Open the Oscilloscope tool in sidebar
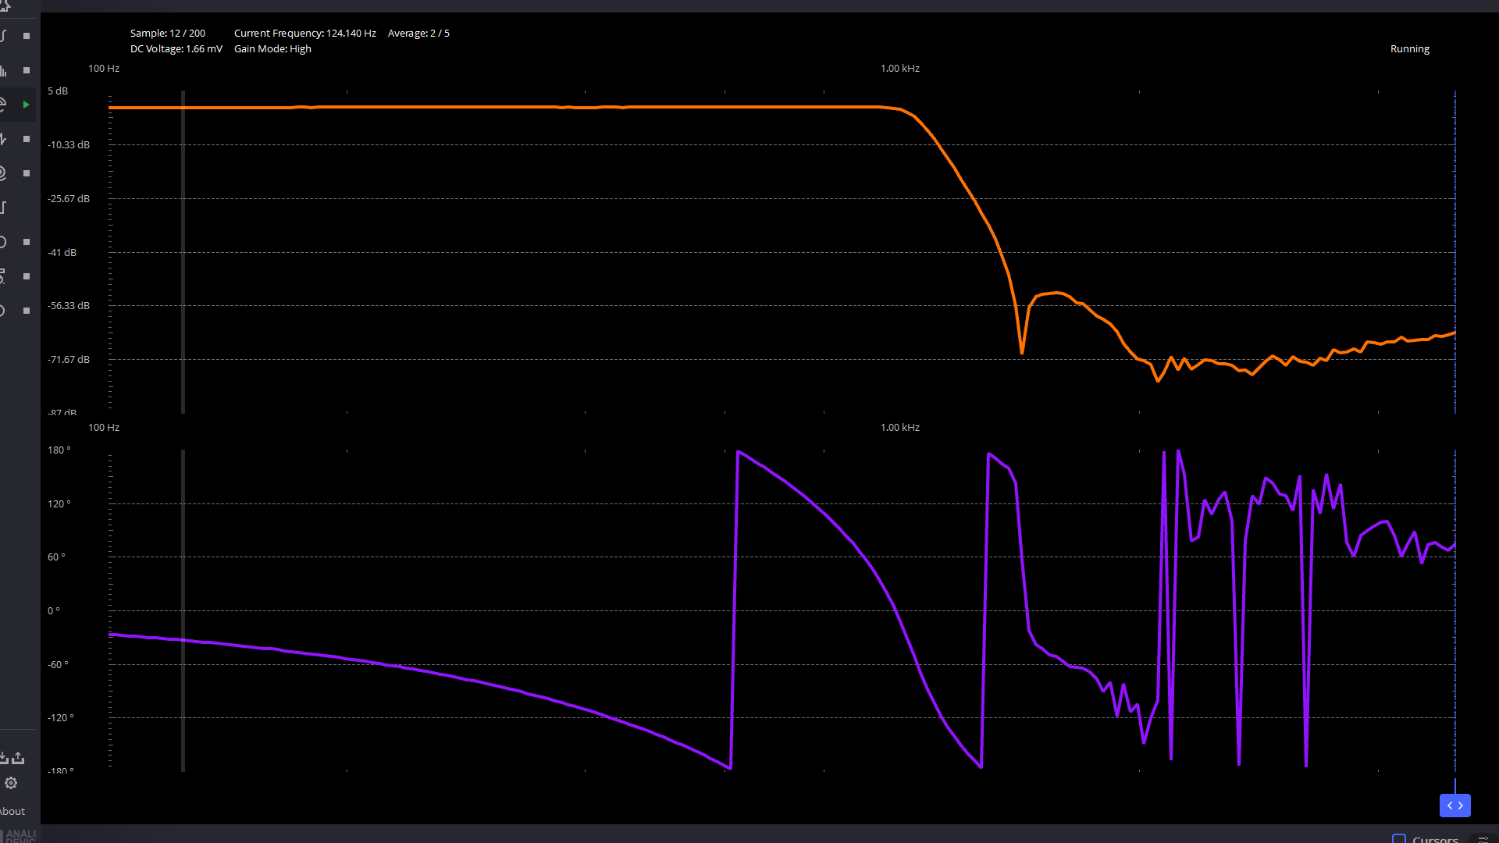Image resolution: width=1499 pixels, height=843 pixels. coord(4,36)
